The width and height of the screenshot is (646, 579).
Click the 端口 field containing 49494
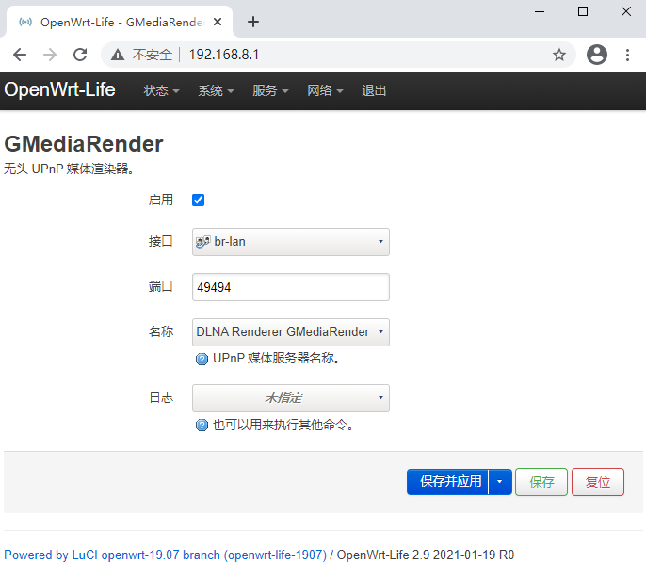pos(290,287)
